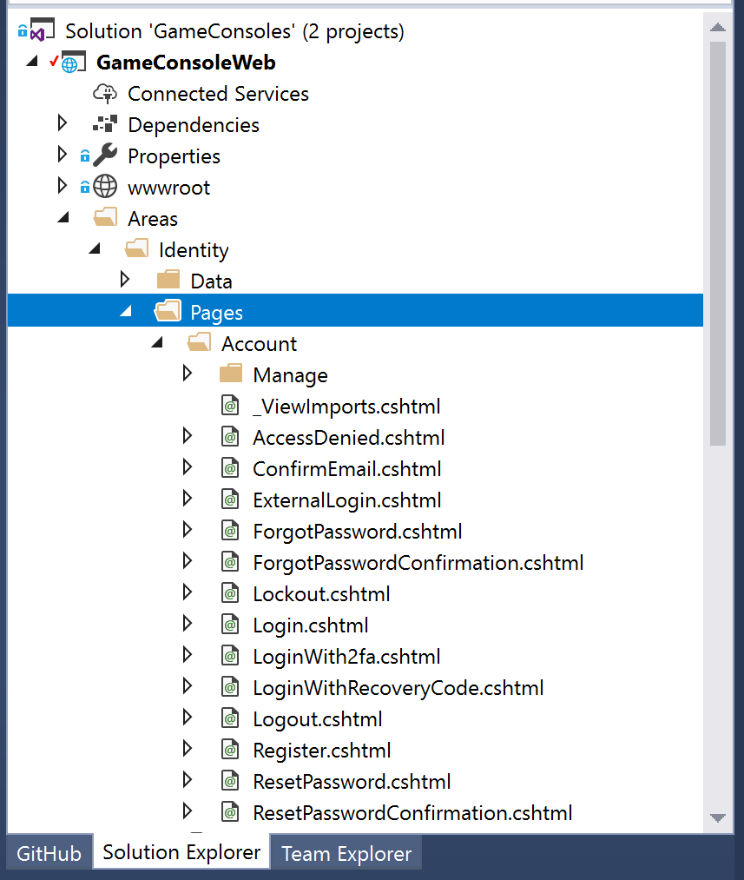Select the Logout.cshtml file name
744x880 pixels.
318,719
